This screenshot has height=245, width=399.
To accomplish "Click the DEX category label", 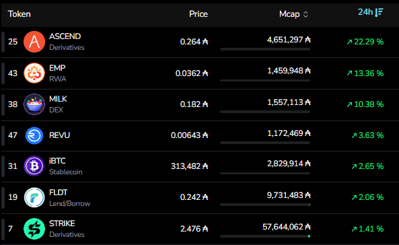I will click(57, 110).
